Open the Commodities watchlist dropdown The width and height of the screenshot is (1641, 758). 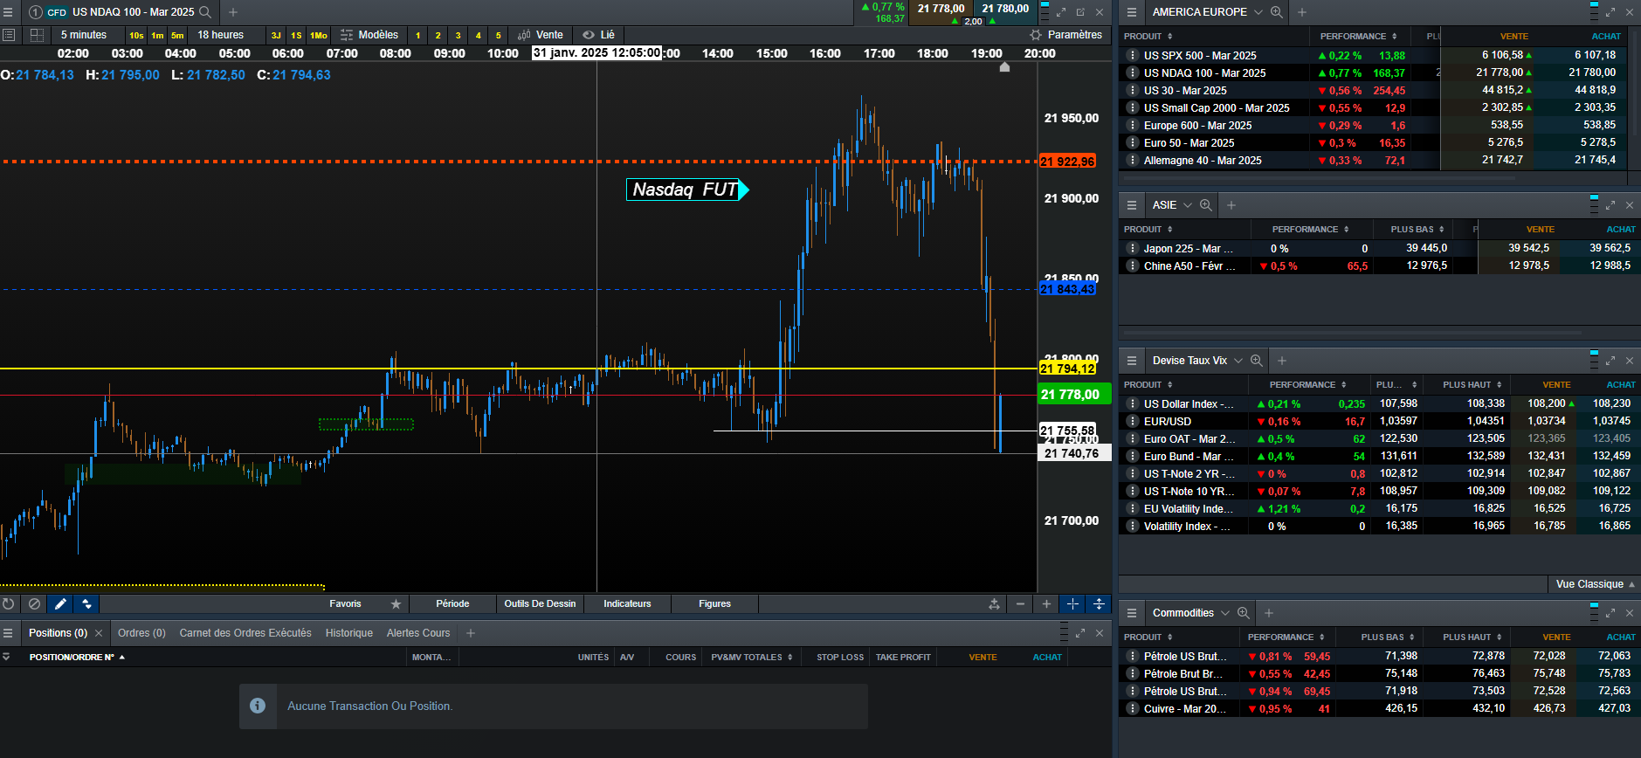pos(1225,613)
